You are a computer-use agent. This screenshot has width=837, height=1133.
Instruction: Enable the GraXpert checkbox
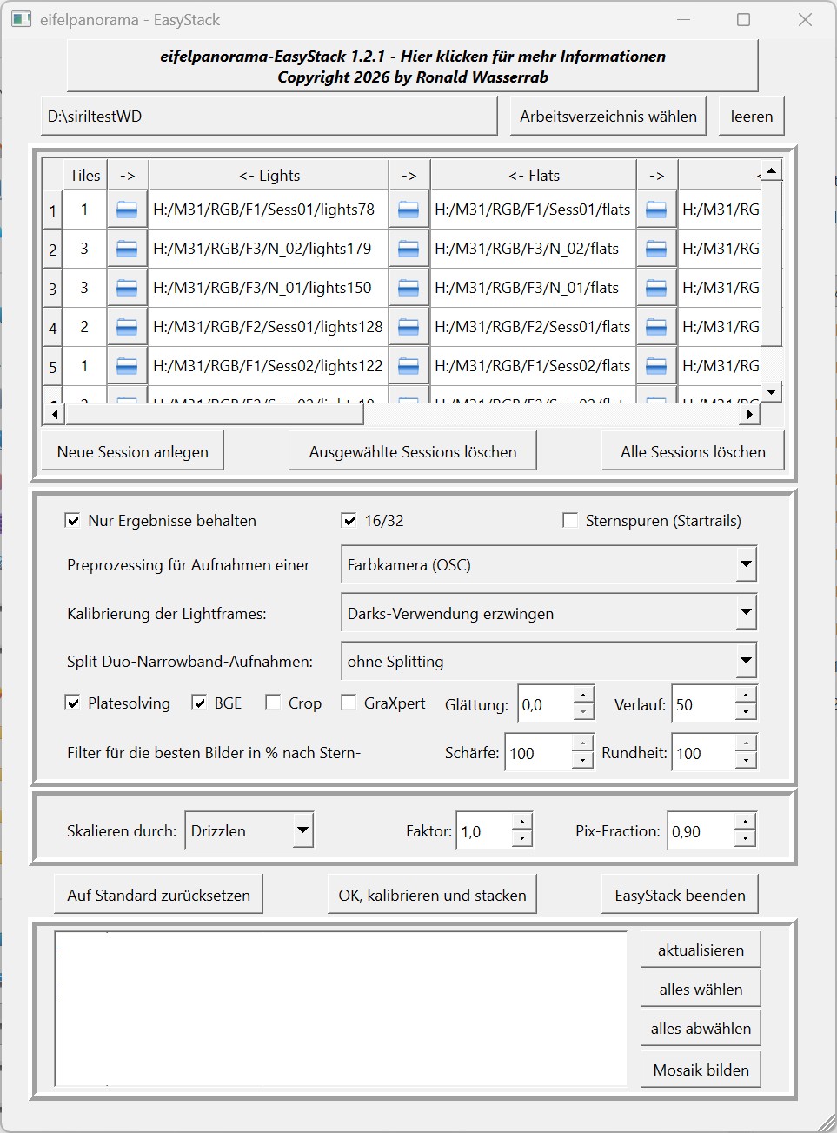coord(349,703)
